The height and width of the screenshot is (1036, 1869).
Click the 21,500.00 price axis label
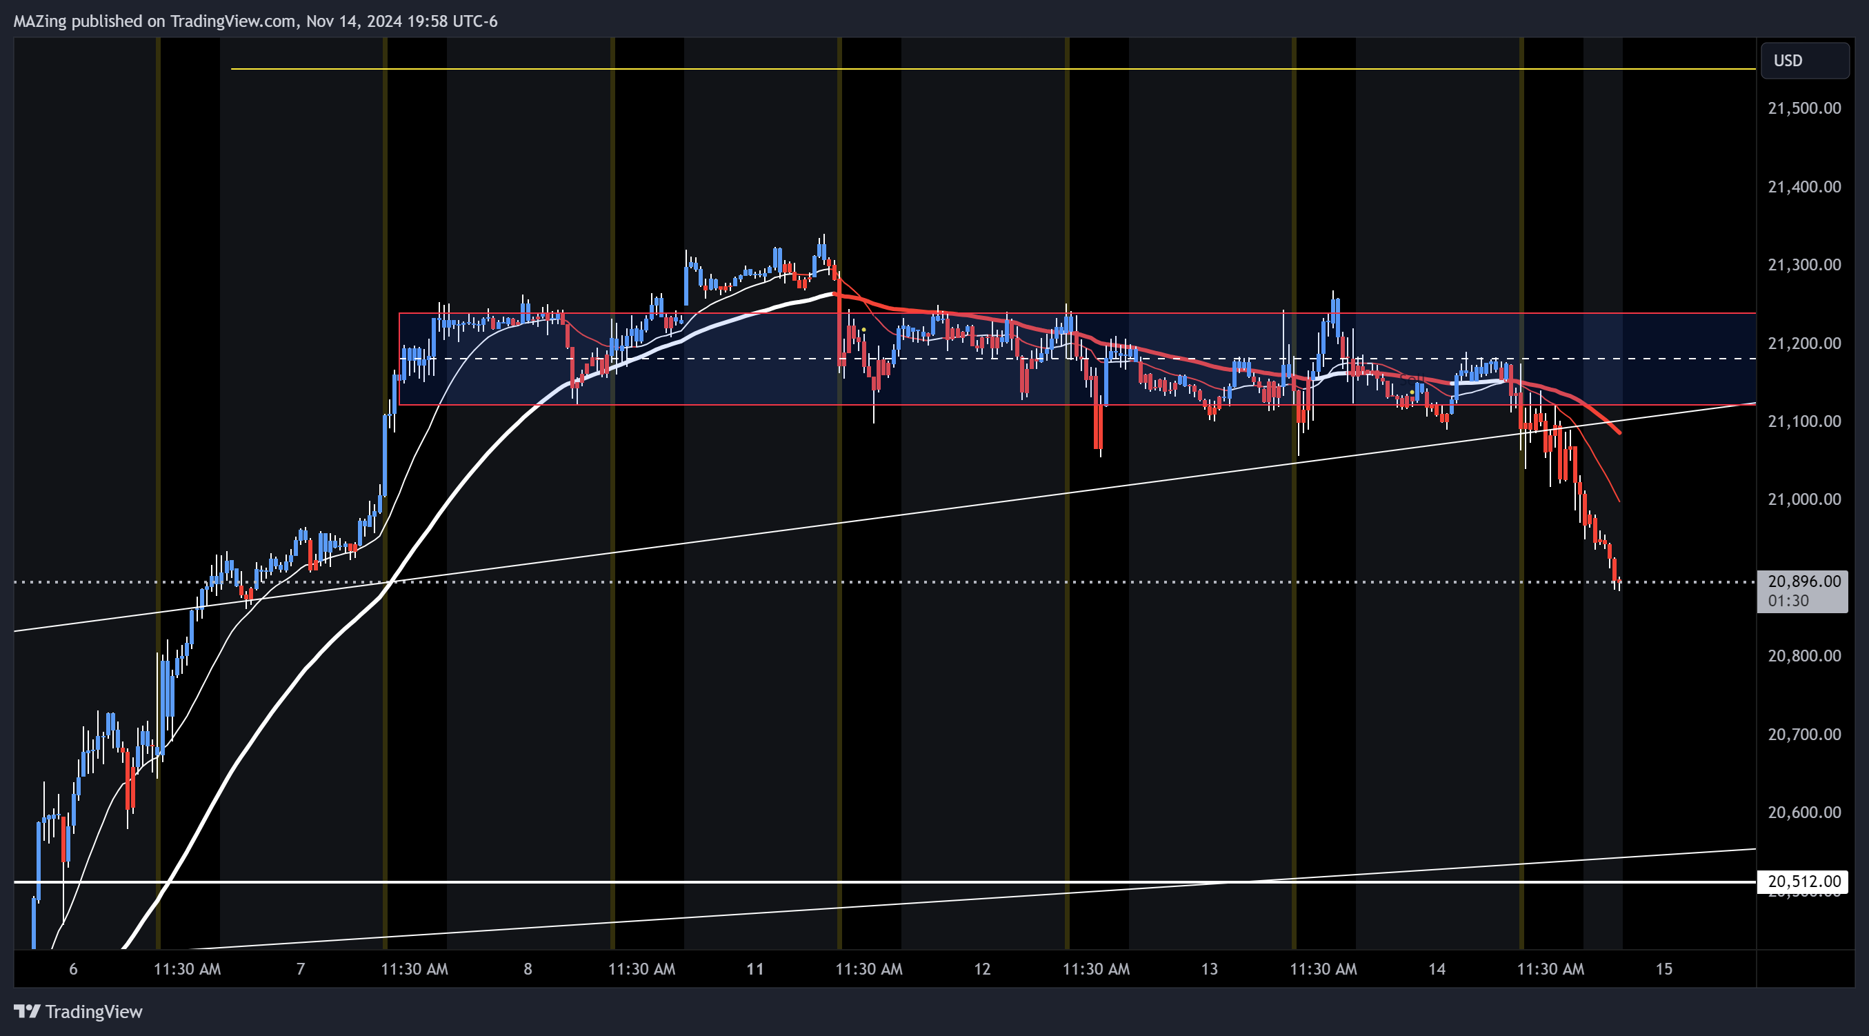coord(1803,108)
